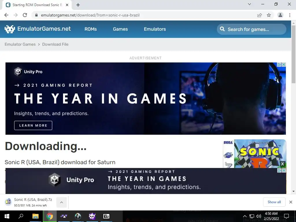296x222 pixels.
Task: Click the EmulatorGames.net logo
Action: 38,29
